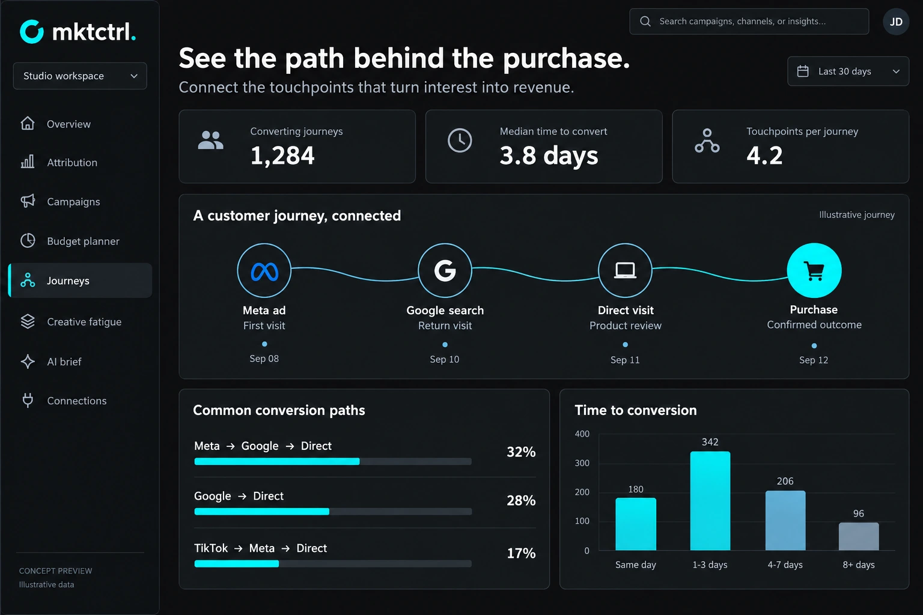Go to the Overview menu item
This screenshot has height=615, width=923.
(x=80, y=124)
